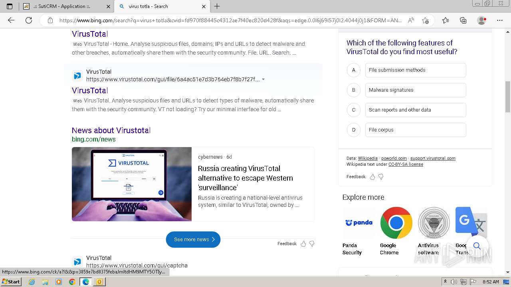The image size is (511, 287).
Task: Click VirusTotal favicon beside gui/file URL
Action: pyautogui.click(x=77, y=76)
